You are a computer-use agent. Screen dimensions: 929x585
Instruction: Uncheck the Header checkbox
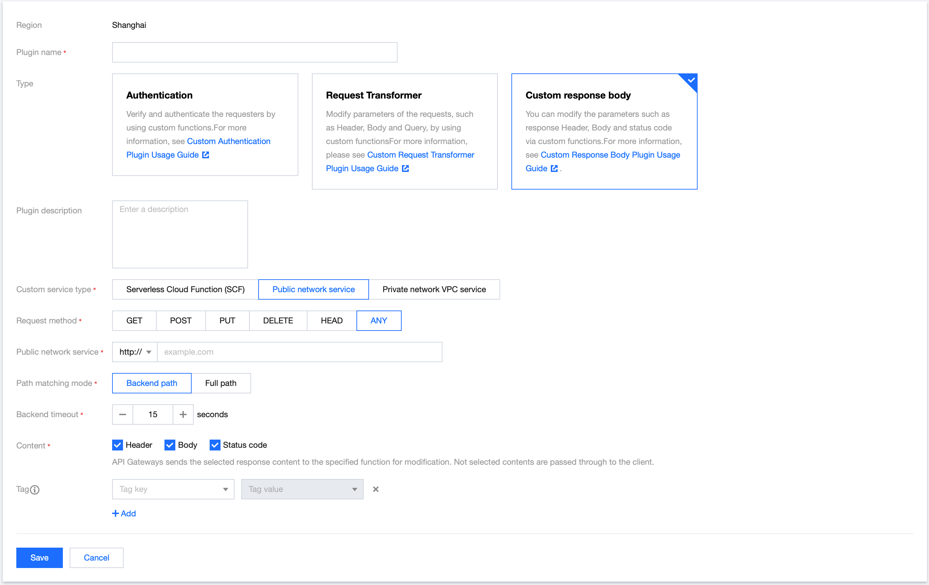pyautogui.click(x=118, y=445)
